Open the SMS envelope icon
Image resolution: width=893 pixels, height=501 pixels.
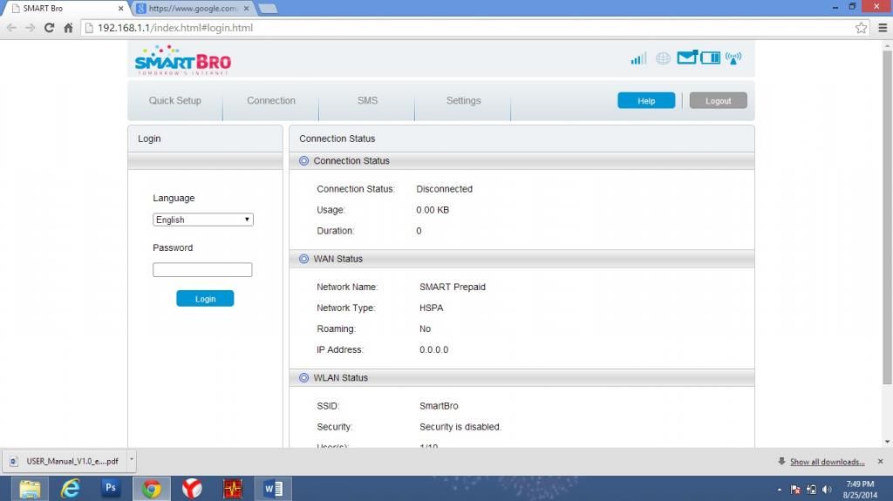tap(687, 58)
